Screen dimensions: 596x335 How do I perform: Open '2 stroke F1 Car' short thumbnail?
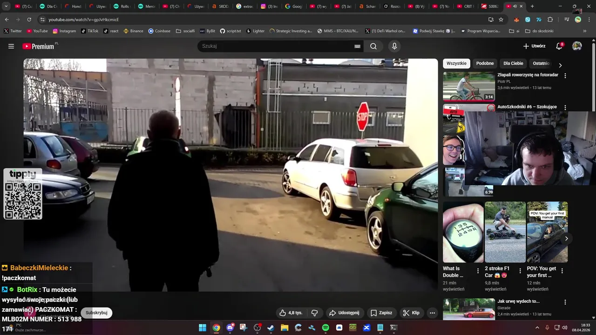[x=505, y=232]
